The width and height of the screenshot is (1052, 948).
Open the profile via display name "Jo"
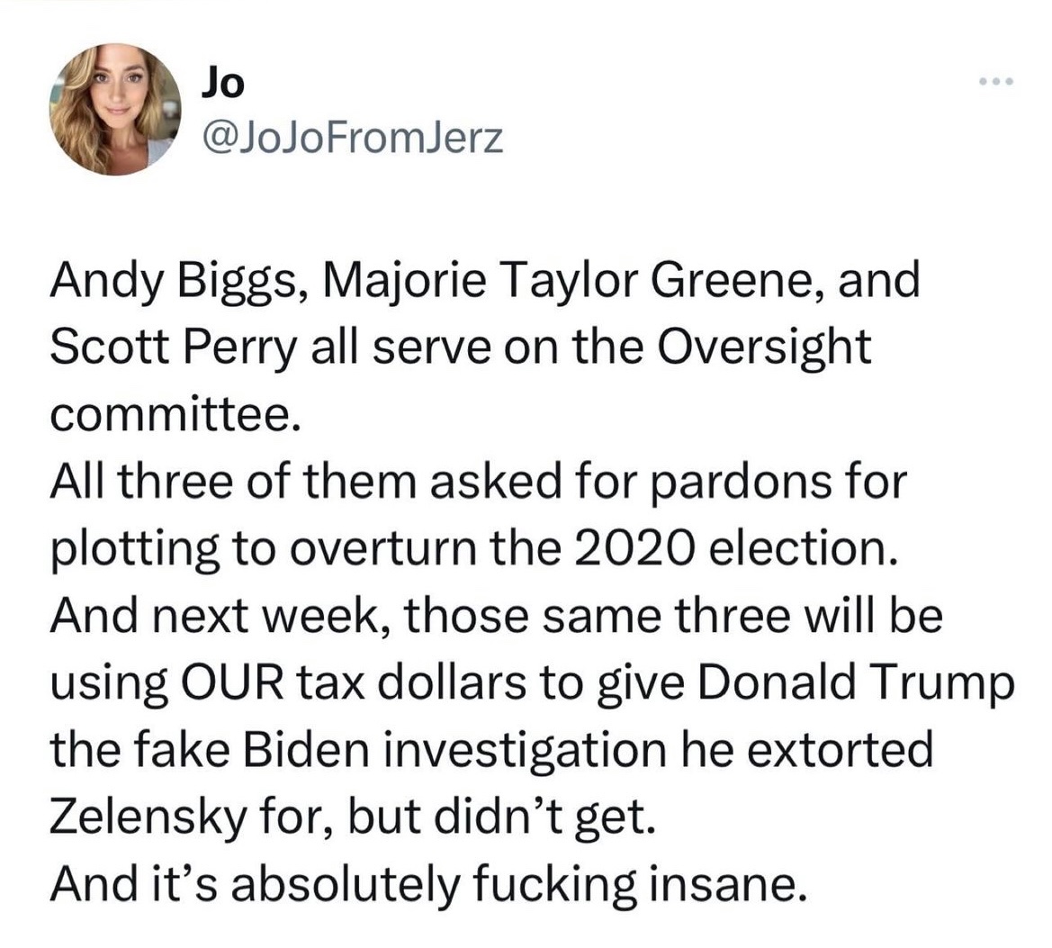221,84
